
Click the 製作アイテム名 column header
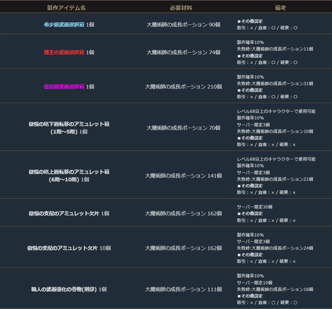tap(66, 8)
